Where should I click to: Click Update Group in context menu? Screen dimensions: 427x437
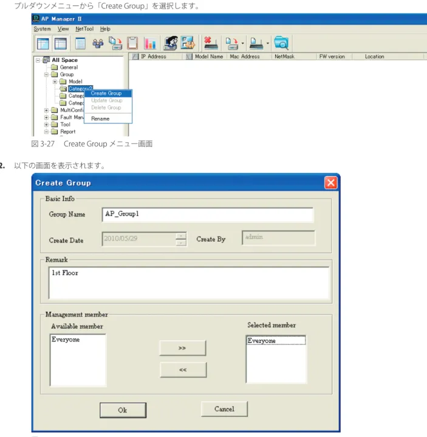click(108, 100)
